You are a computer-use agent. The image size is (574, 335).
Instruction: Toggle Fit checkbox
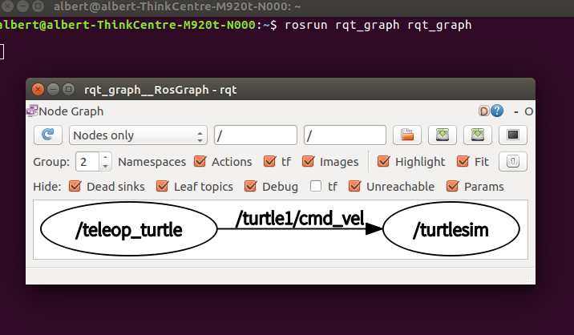pos(463,161)
